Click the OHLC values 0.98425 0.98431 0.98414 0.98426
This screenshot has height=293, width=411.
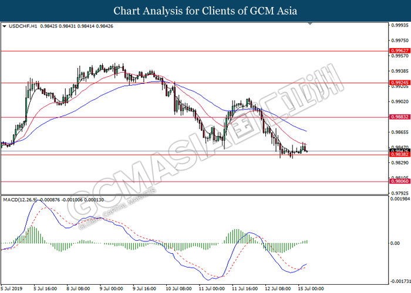coord(76,26)
